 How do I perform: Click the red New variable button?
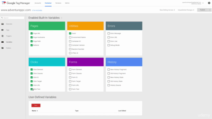click(x=36, y=105)
